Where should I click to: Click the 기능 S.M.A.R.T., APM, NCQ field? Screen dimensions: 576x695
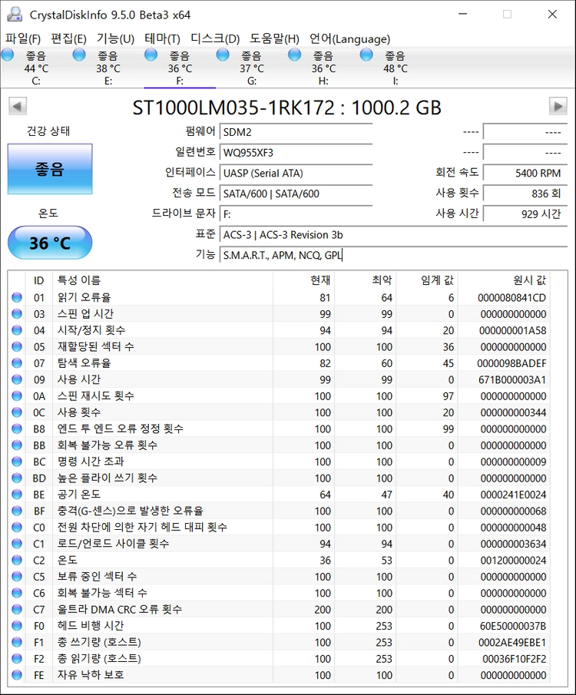393,255
